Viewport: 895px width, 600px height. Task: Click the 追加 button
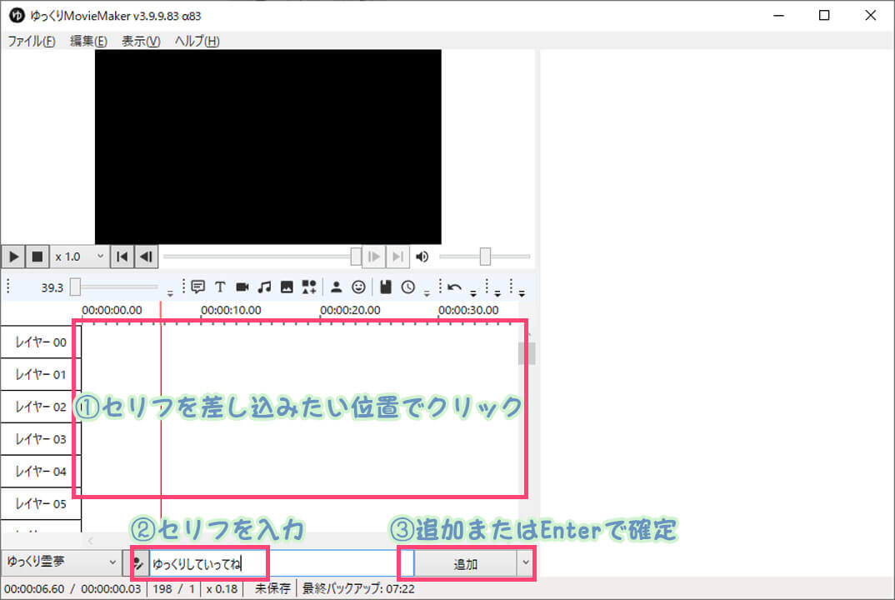coord(465,564)
